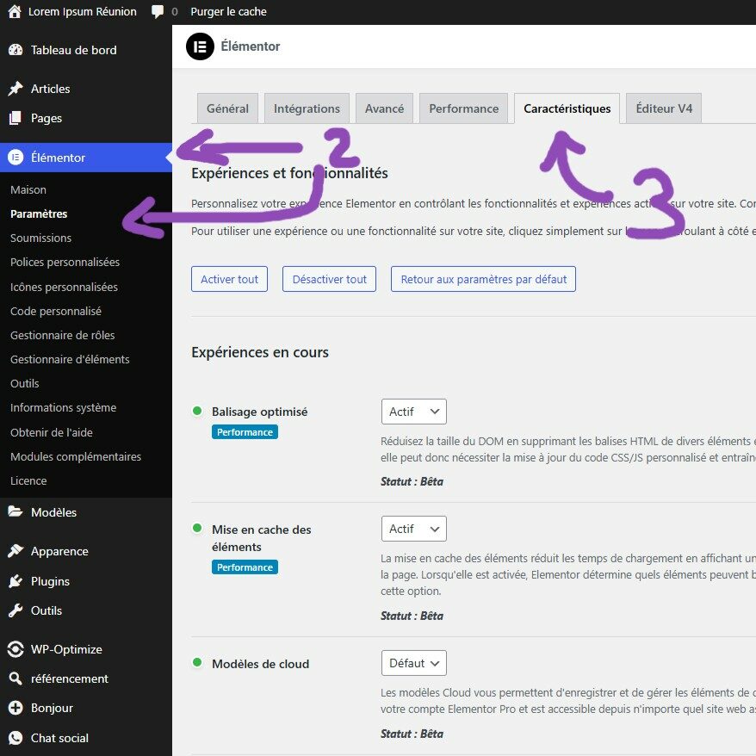The width and height of the screenshot is (756, 756).
Task: Click the Pages icon in sidebar
Action: [x=15, y=118]
